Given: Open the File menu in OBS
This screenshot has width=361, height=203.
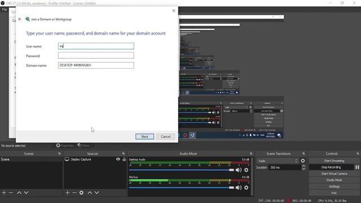Looking at the screenshot, I should pyautogui.click(x=5, y=10).
